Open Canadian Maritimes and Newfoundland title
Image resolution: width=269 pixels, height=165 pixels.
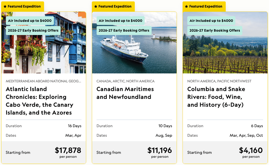pyautogui.click(x=125, y=93)
